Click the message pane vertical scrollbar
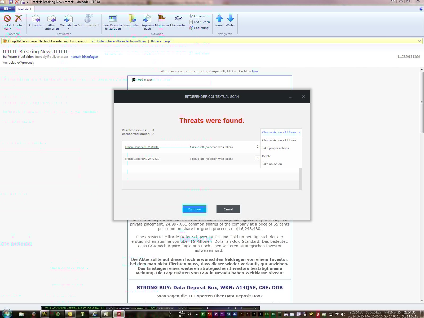Image resolution: width=424 pixels, height=318 pixels. tap(422, 102)
